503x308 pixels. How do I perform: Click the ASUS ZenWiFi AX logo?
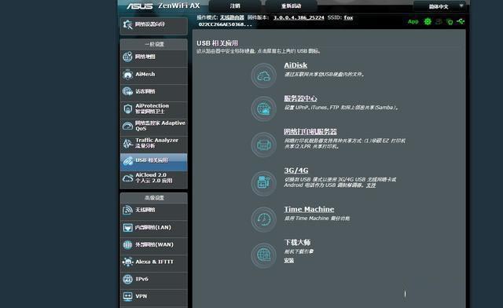pyautogui.click(x=163, y=5)
